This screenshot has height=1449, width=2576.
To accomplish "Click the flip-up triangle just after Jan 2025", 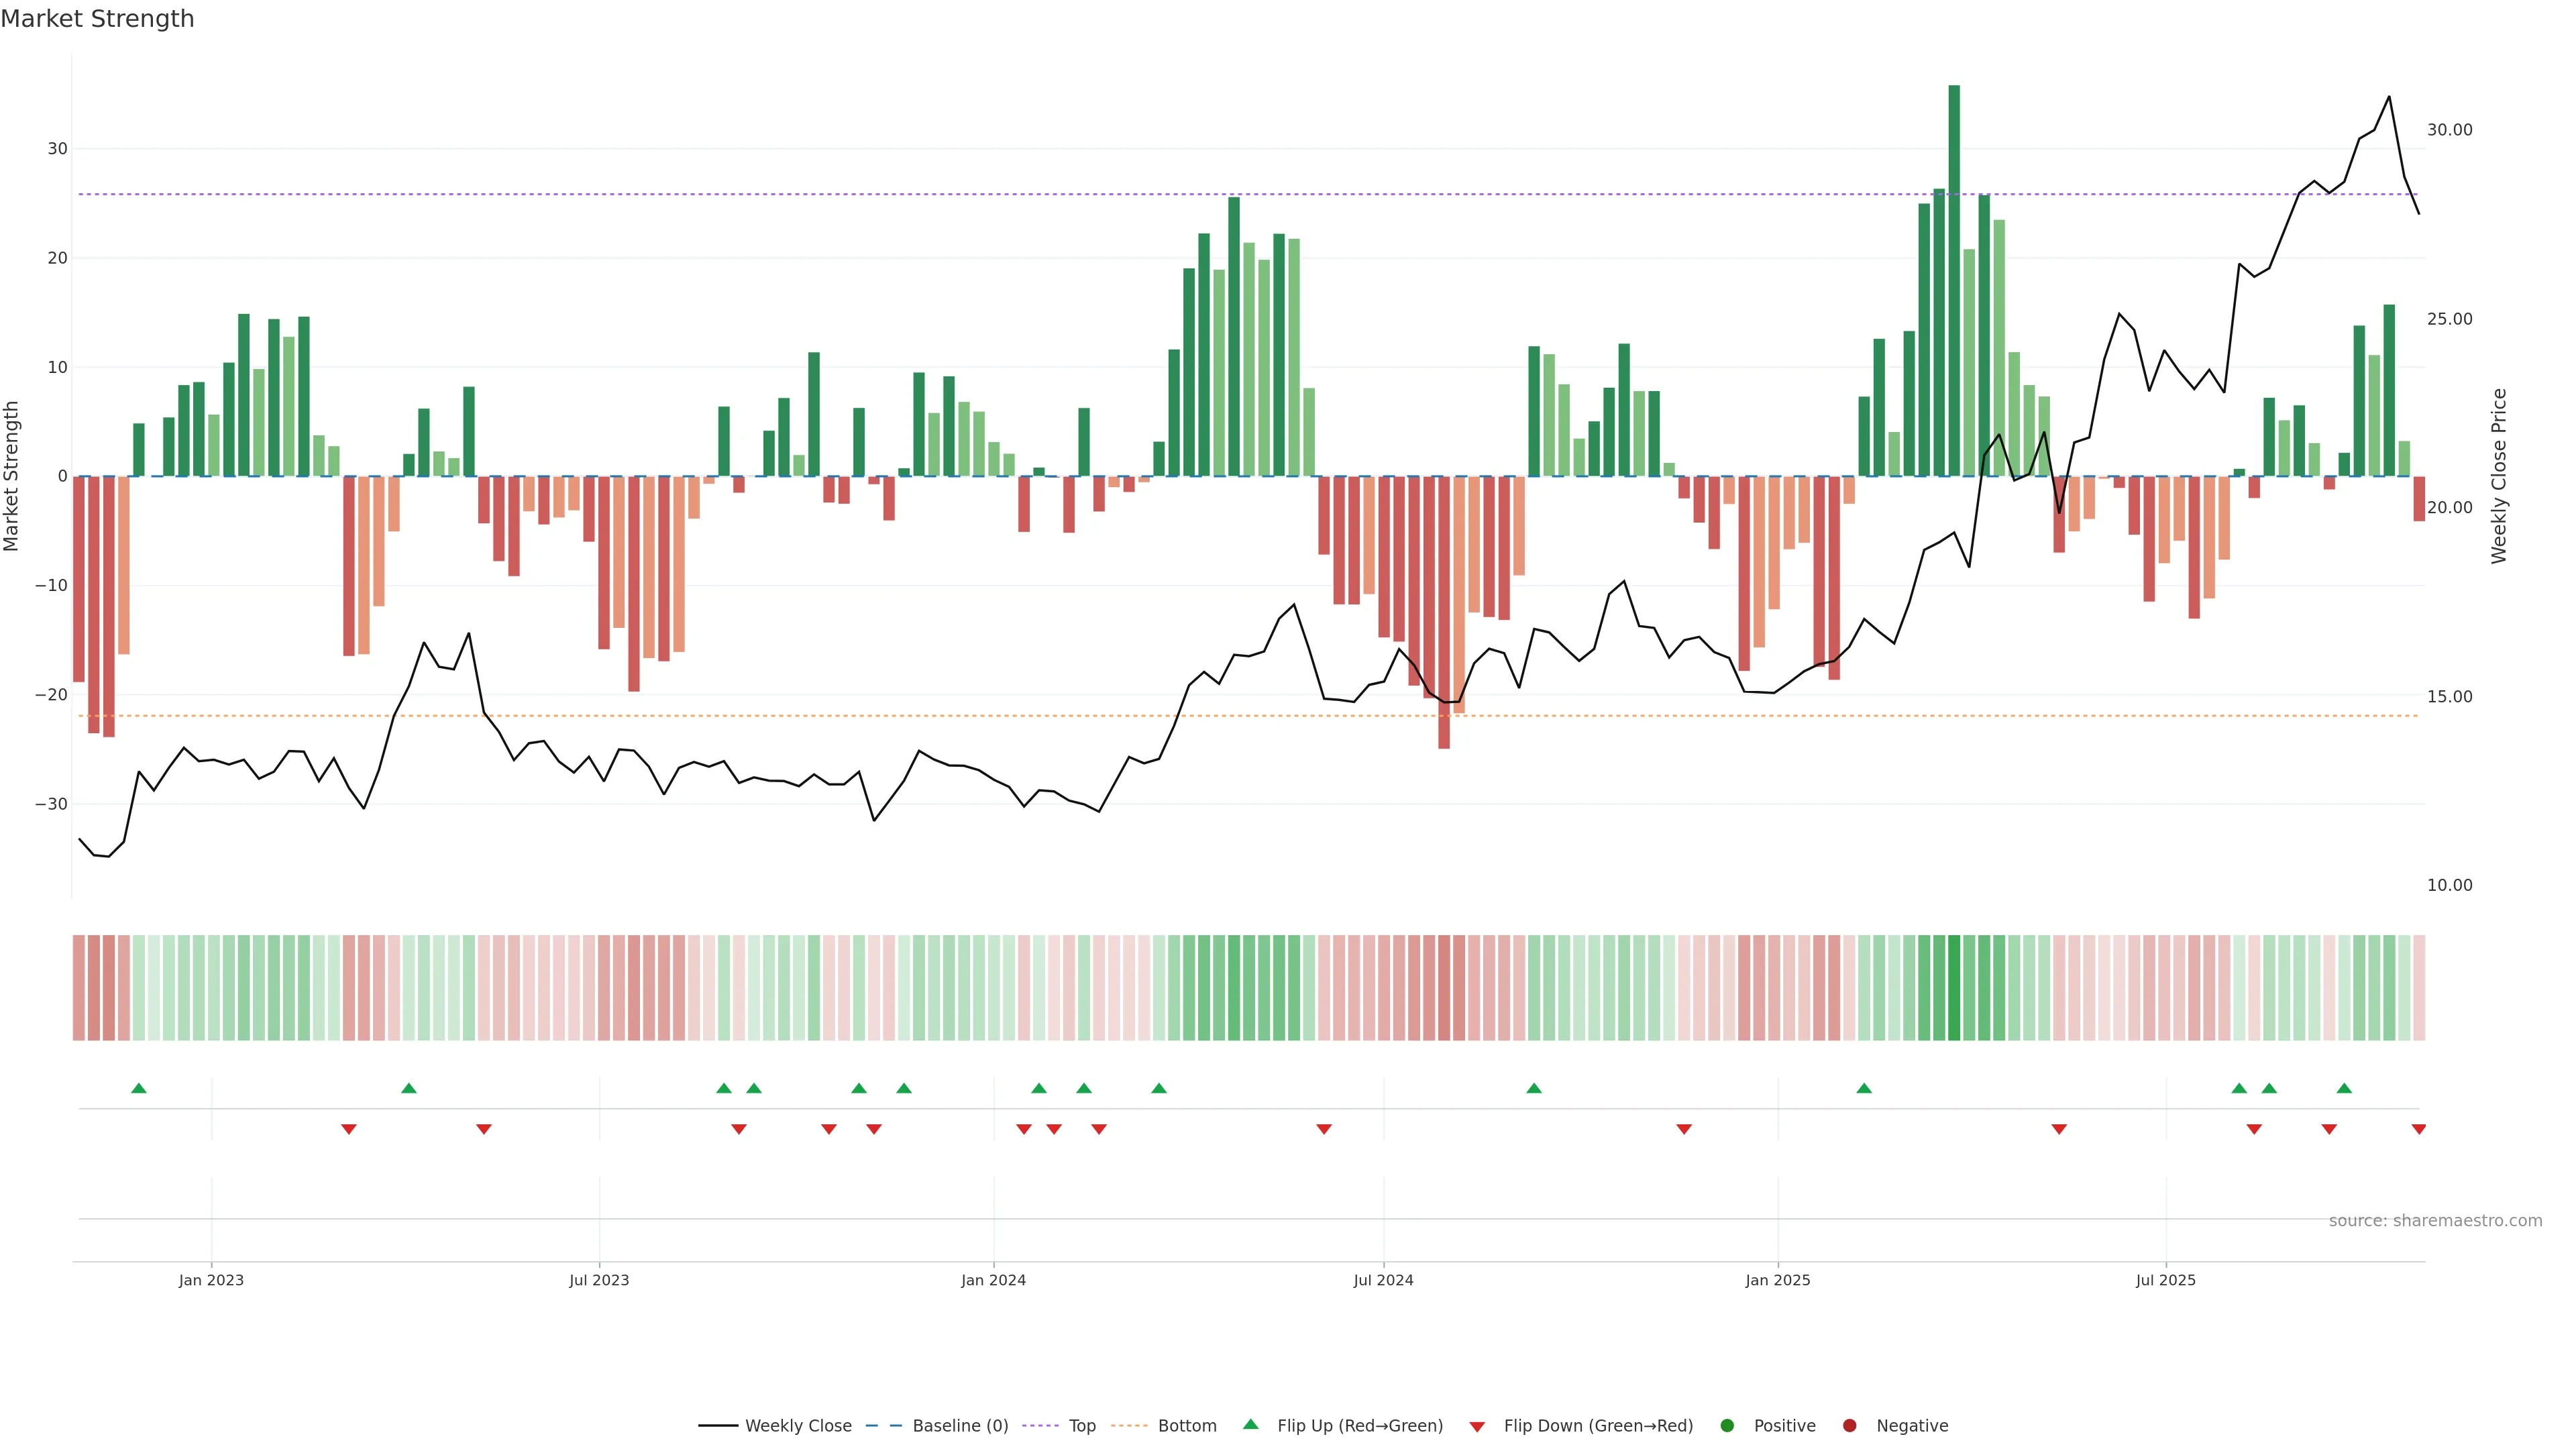I will click(1864, 1088).
